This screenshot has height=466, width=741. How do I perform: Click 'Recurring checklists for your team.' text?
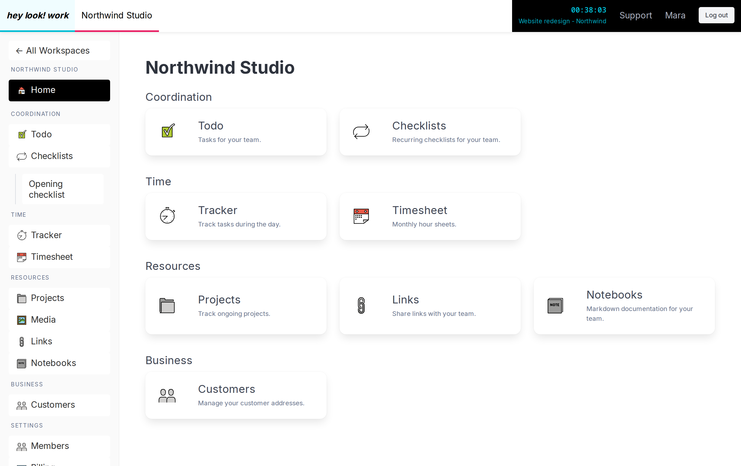pyautogui.click(x=446, y=140)
